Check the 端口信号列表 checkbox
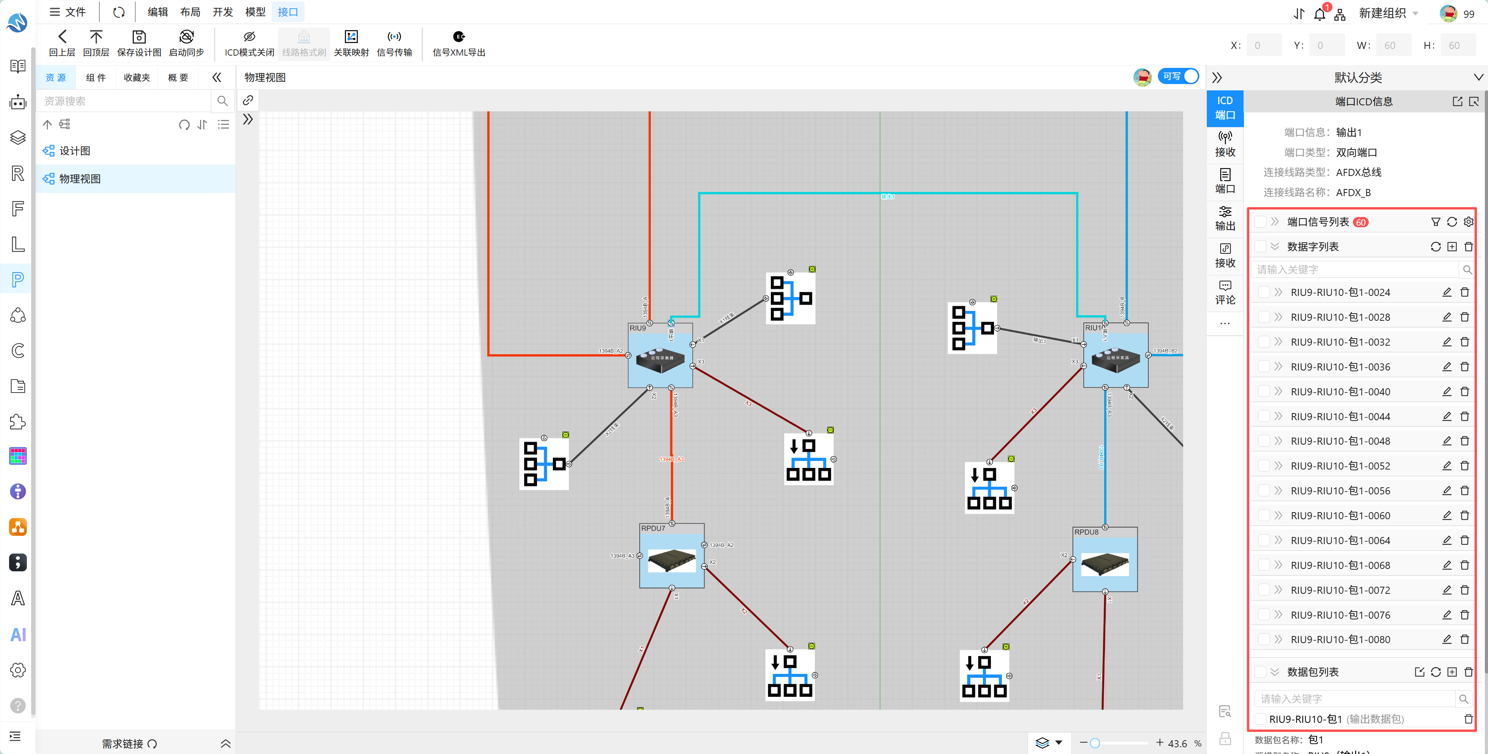The height and width of the screenshot is (754, 1488). point(1261,222)
